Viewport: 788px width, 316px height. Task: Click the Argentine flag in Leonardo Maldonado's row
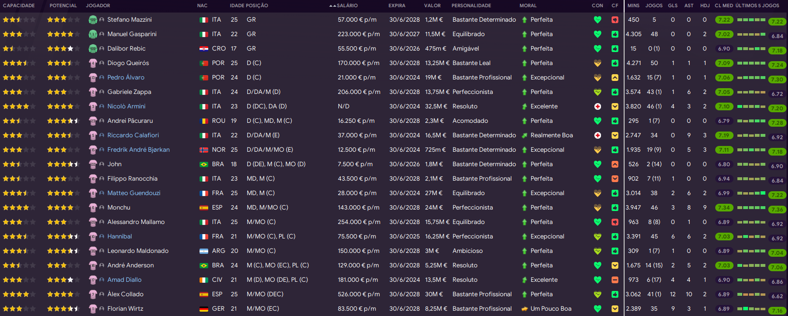204,251
